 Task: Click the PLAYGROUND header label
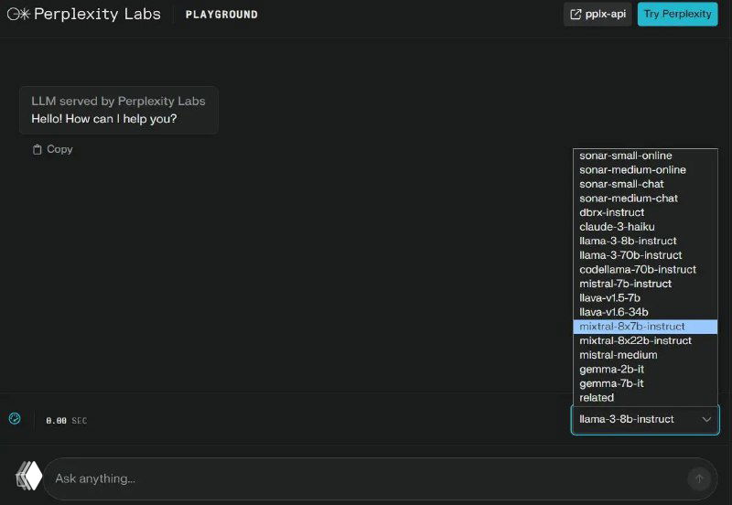click(x=221, y=15)
